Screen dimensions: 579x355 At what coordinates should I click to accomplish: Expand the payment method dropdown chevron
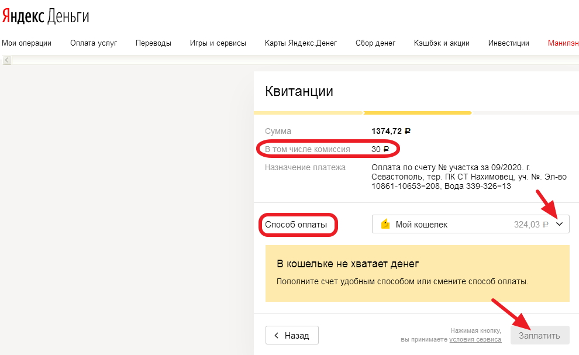pos(560,224)
